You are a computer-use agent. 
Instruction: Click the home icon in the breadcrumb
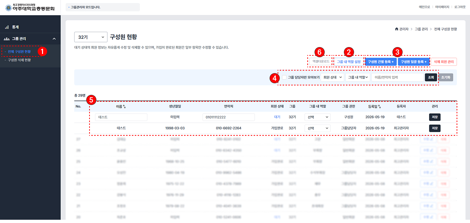click(x=396, y=29)
